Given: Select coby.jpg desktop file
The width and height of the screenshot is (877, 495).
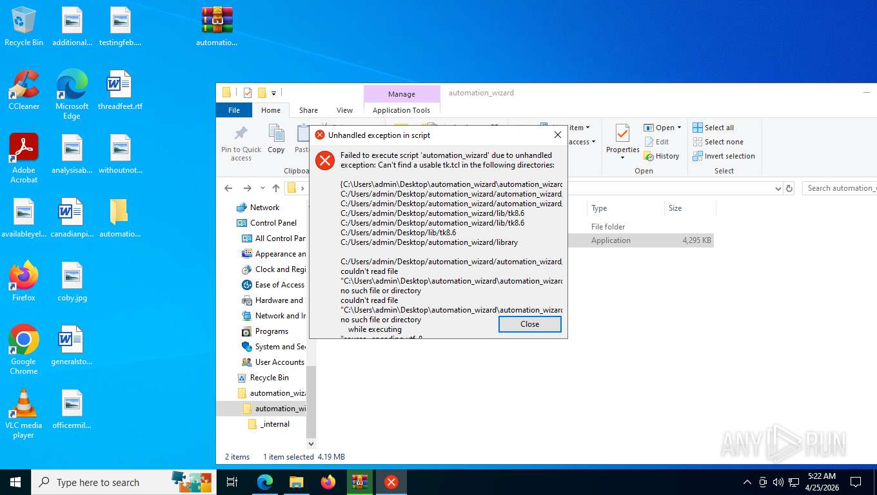Looking at the screenshot, I should point(72,281).
